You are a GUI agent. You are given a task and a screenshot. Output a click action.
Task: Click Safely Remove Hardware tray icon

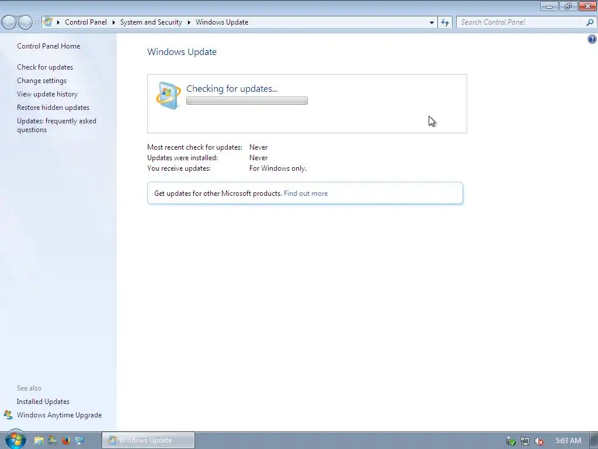510,441
